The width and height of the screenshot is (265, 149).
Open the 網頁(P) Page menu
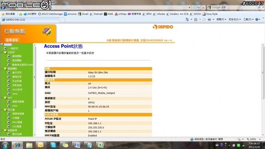221,19
